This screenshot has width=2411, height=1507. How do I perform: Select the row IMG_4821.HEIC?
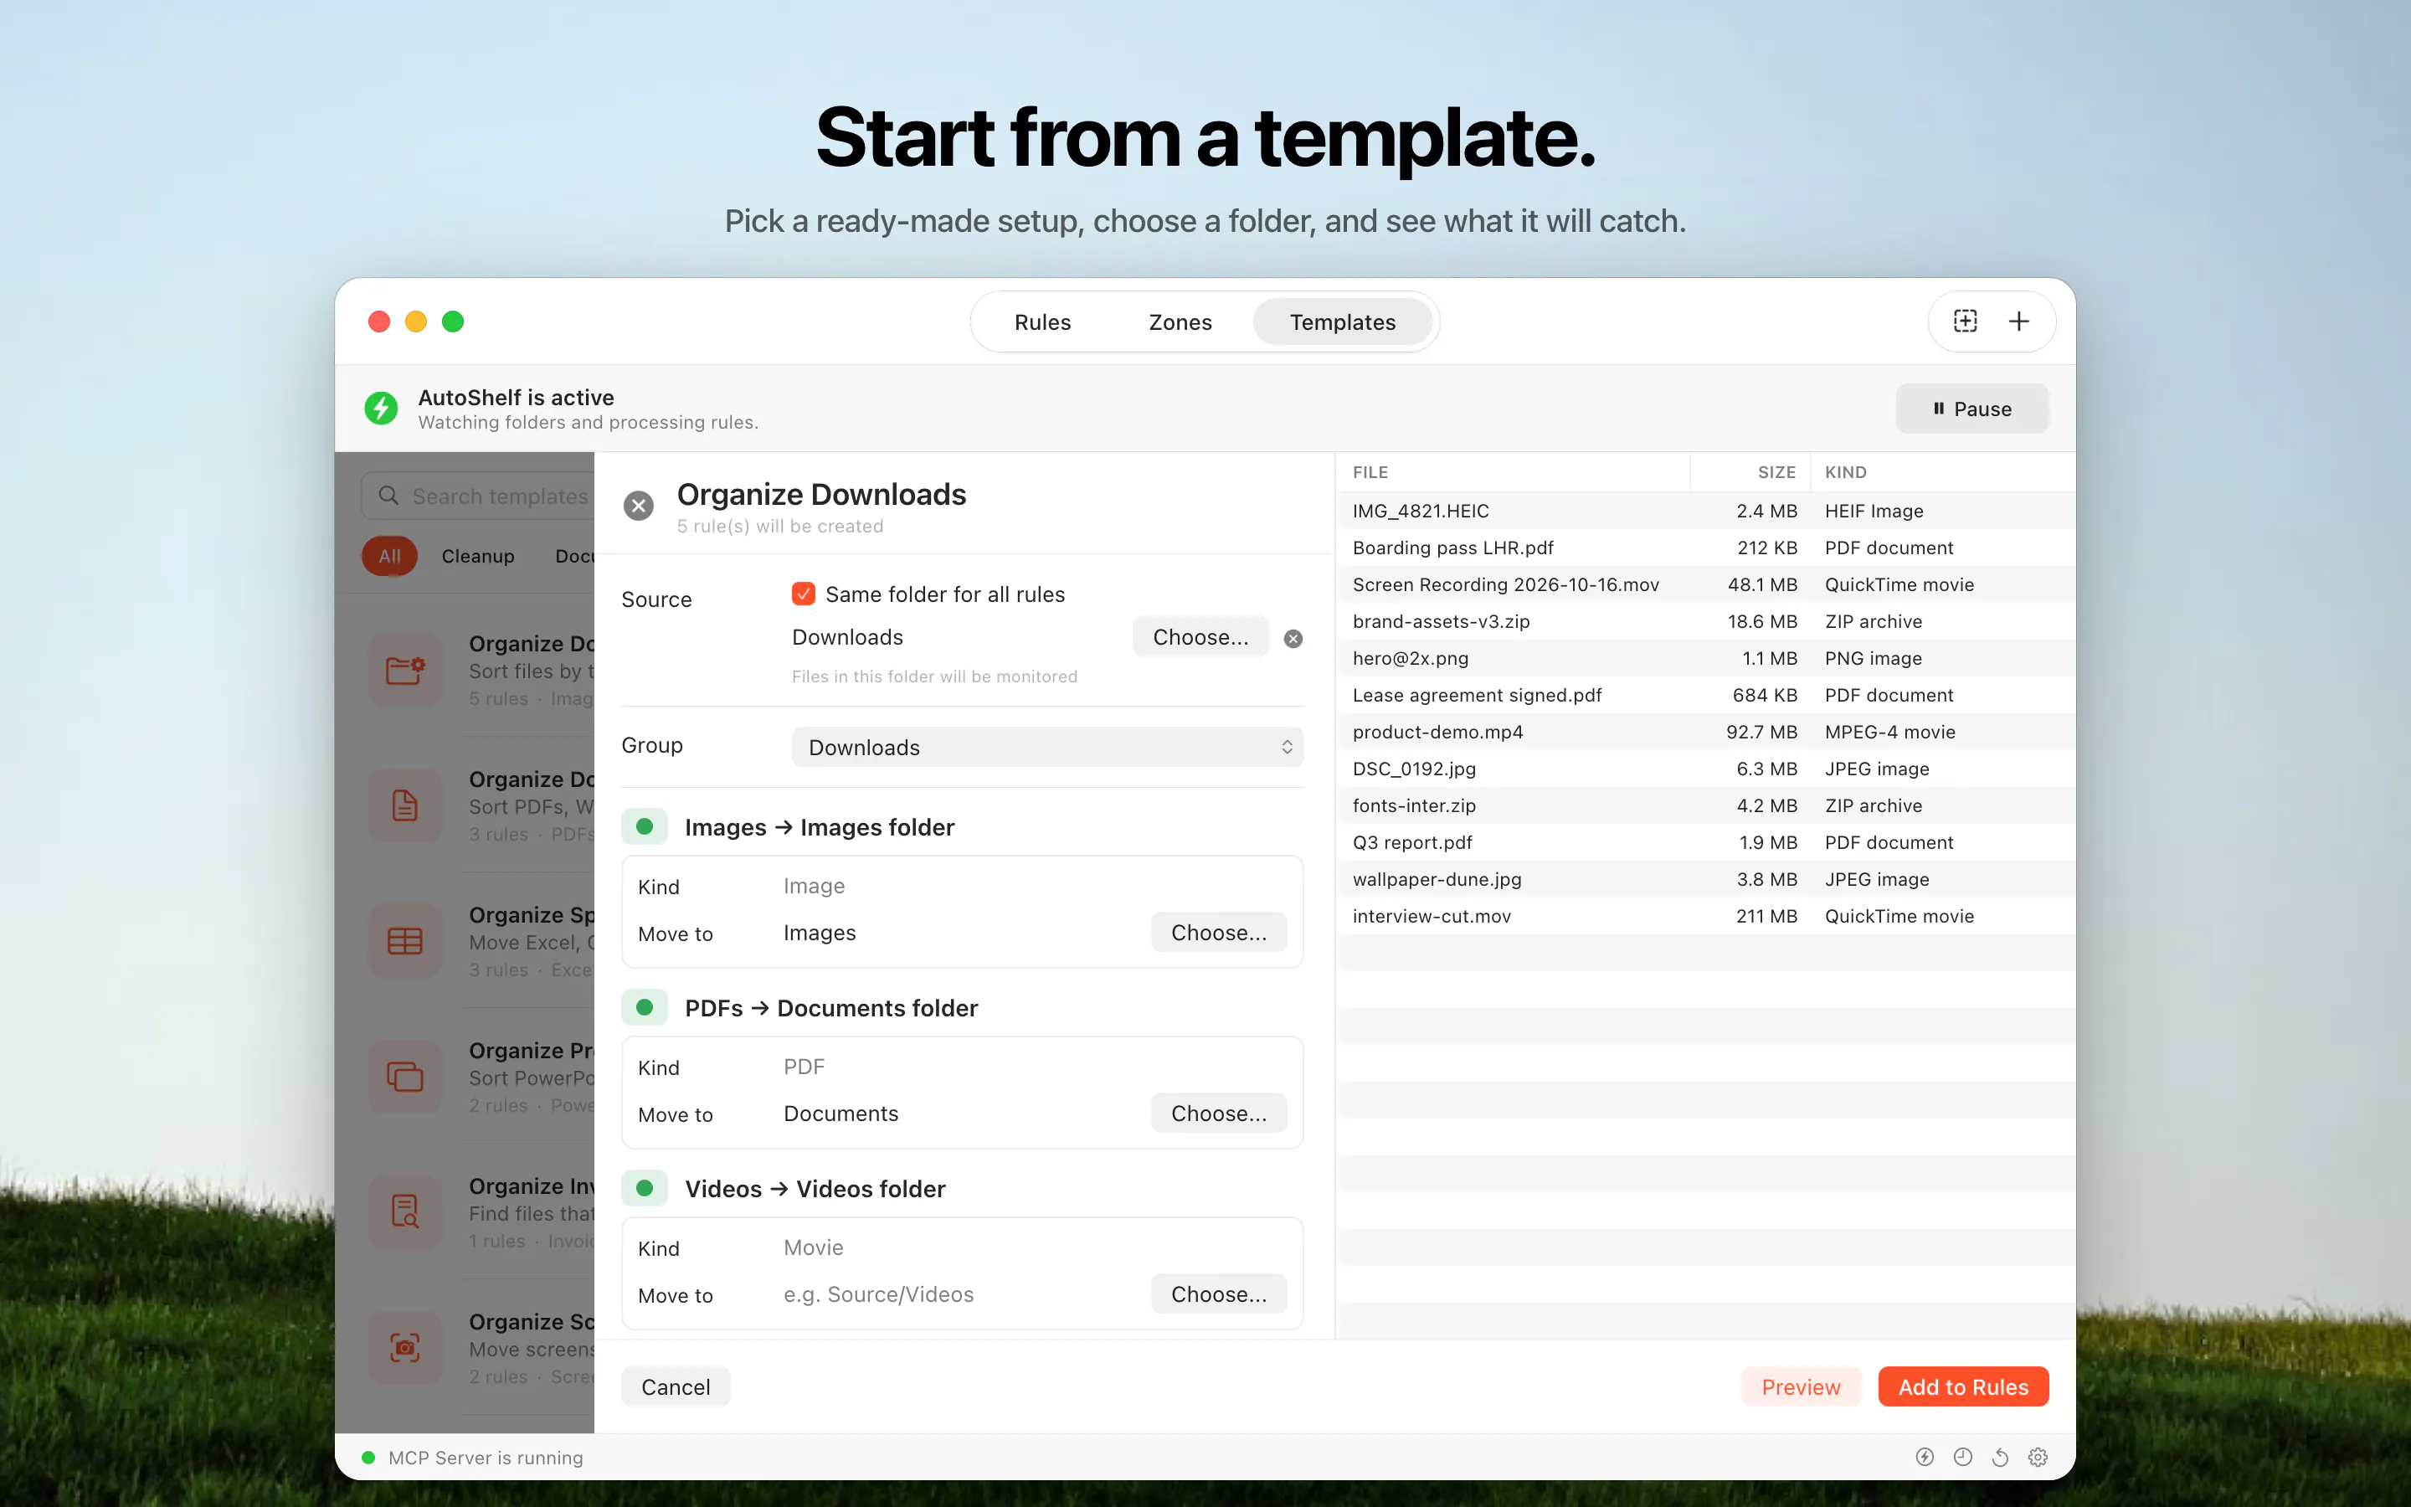click(x=1705, y=511)
